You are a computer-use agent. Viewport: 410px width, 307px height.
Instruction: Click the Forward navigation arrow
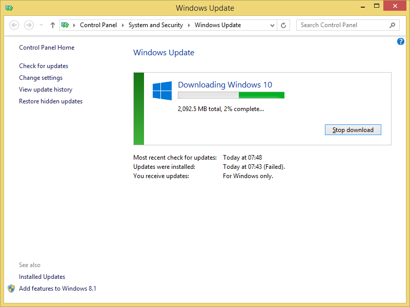point(29,25)
